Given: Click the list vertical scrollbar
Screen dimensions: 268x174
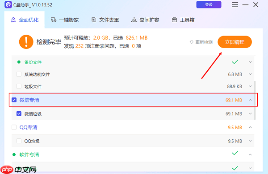Looking at the screenshot, I should 255,100.
